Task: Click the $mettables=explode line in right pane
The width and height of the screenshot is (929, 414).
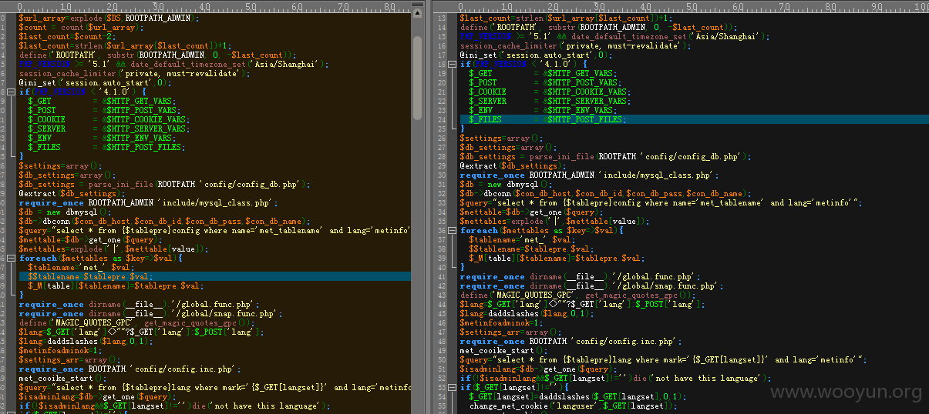Action: (x=554, y=221)
